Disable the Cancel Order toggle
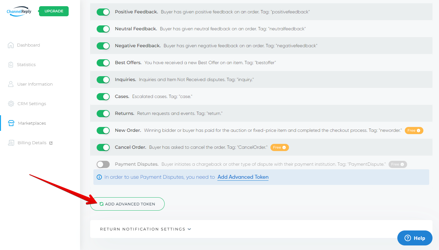This screenshot has width=439, height=250. pos(103,147)
